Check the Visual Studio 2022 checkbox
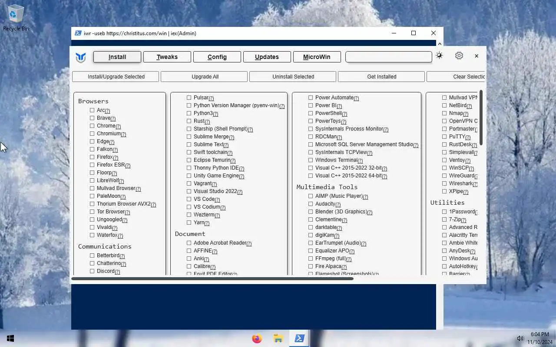 point(189,191)
